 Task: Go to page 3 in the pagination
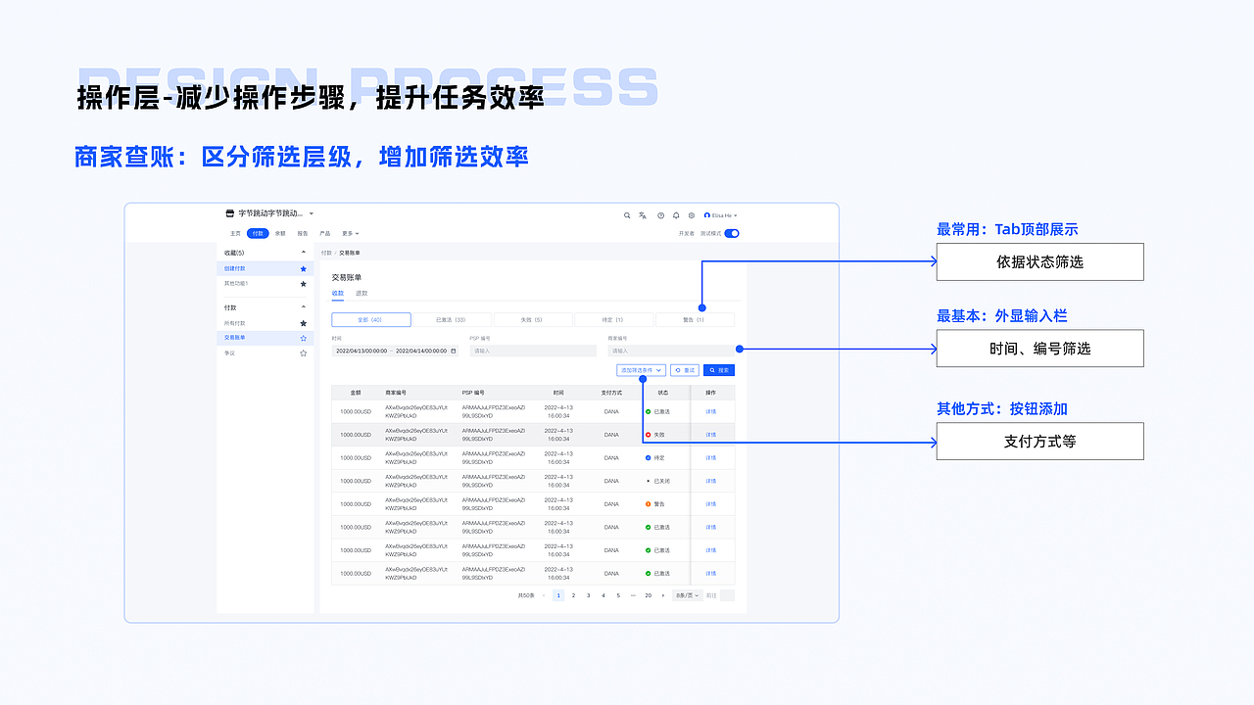(589, 594)
